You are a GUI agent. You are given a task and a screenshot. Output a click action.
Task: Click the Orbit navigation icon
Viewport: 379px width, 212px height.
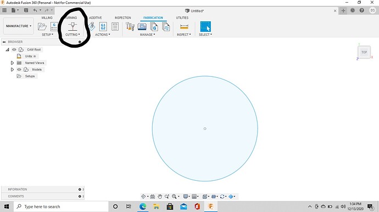143,196
